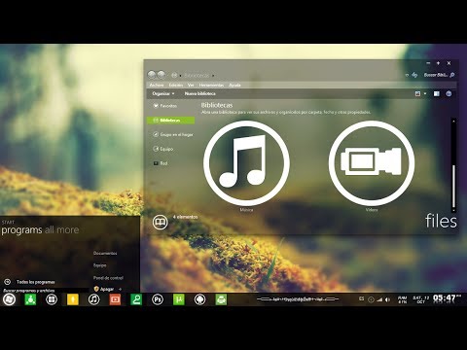The height and width of the screenshot is (350, 467).
Task: Click the explorer vertical scrollbar thumb
Action: tap(453, 187)
